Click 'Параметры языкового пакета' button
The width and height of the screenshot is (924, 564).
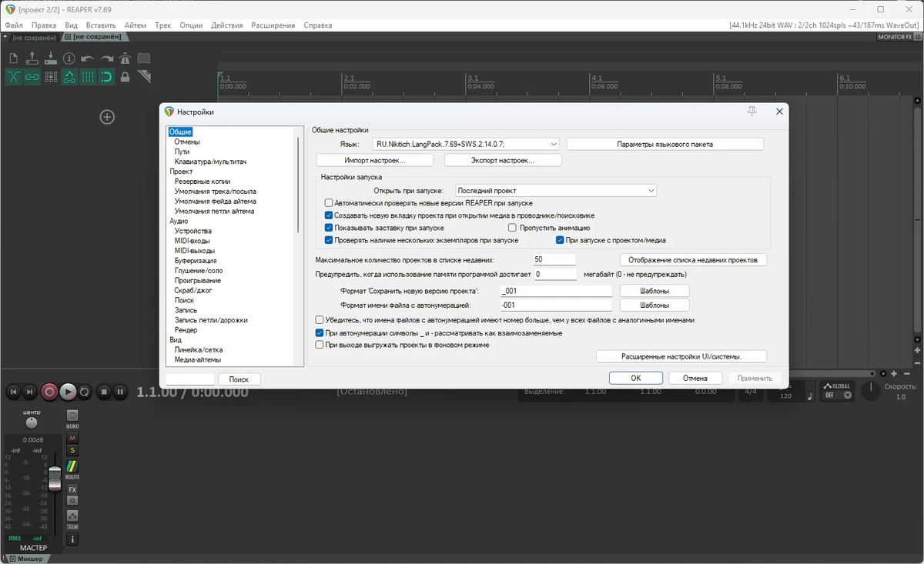click(665, 144)
